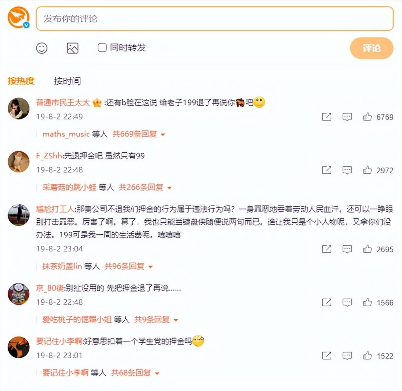Click the insert image icon

pyautogui.click(x=73, y=48)
